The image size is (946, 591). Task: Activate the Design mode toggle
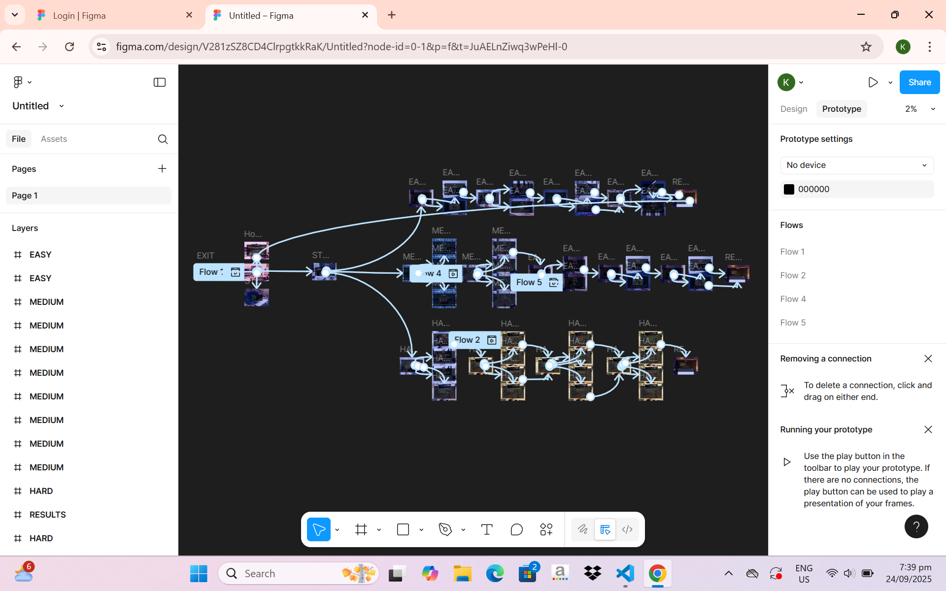(x=605, y=529)
